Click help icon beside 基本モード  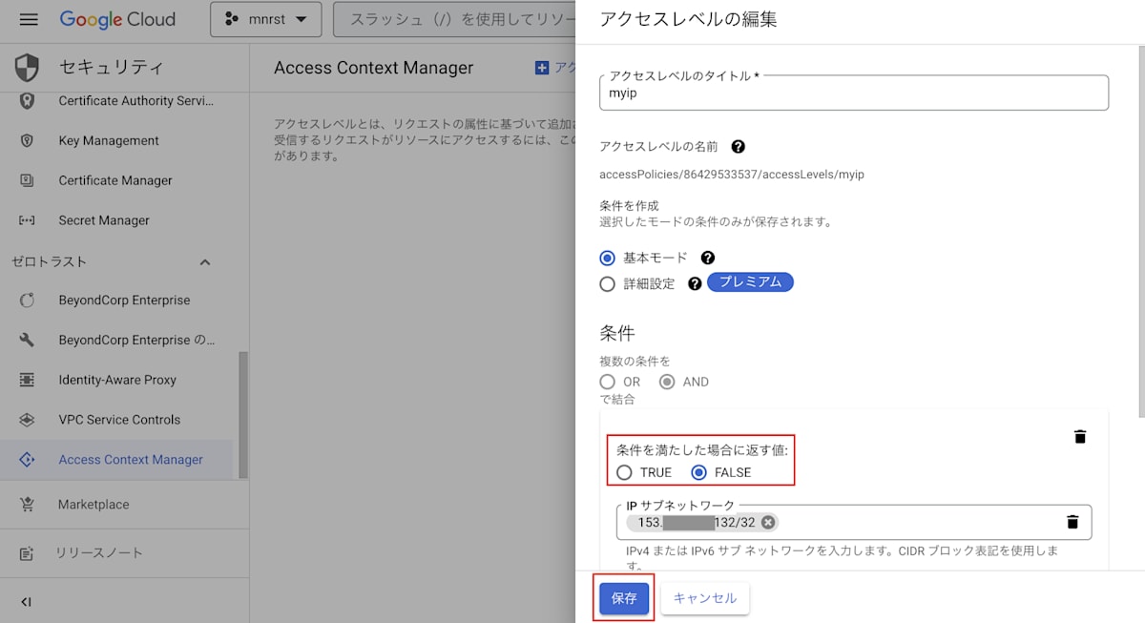pyautogui.click(x=708, y=258)
